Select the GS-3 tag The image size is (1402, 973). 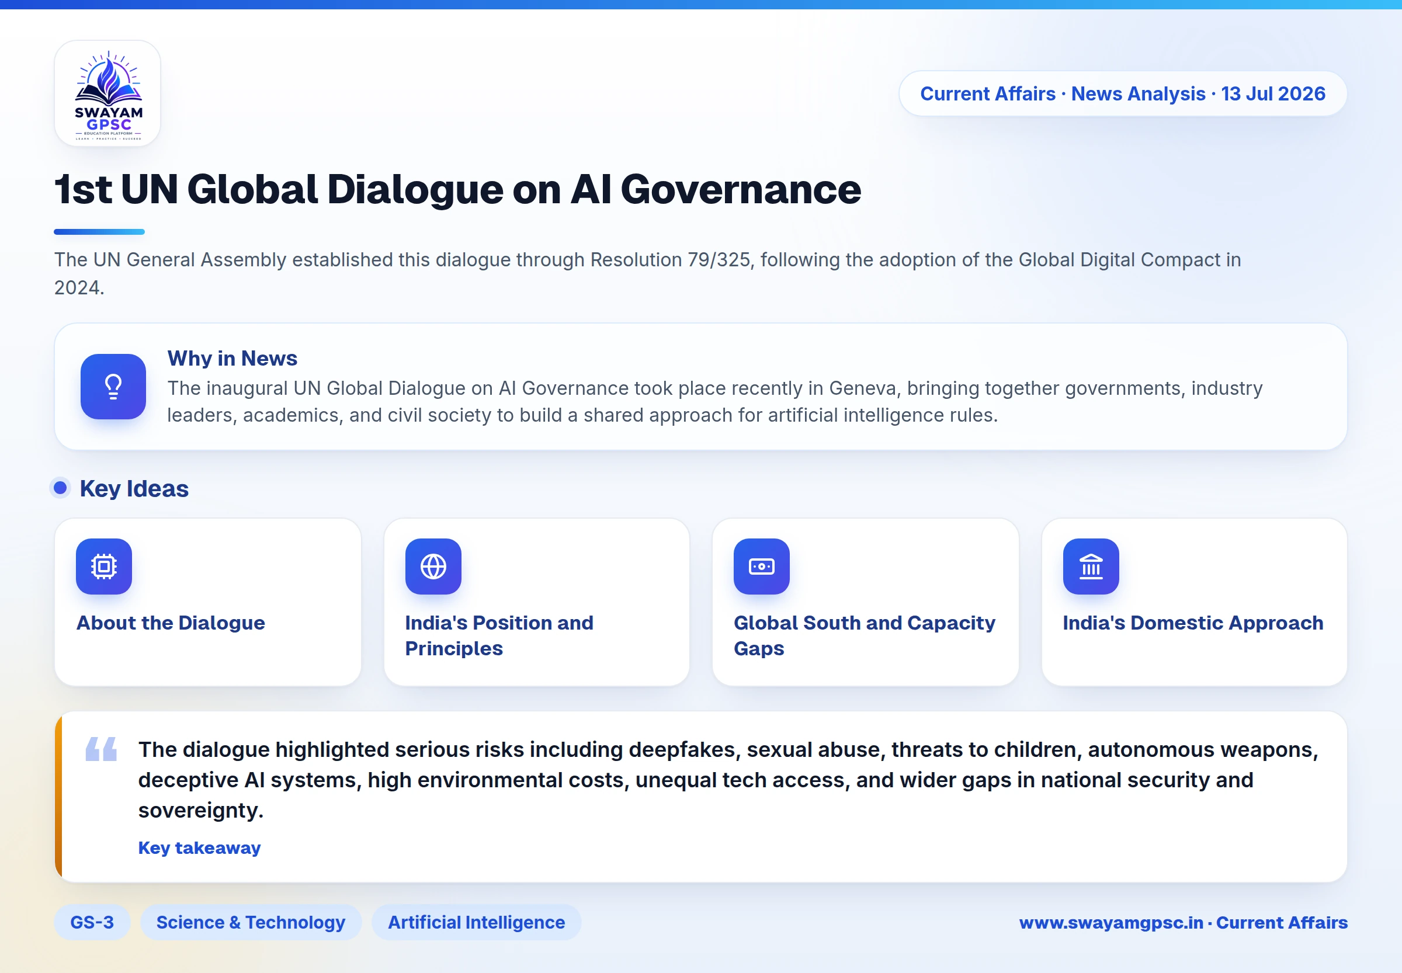click(x=92, y=922)
